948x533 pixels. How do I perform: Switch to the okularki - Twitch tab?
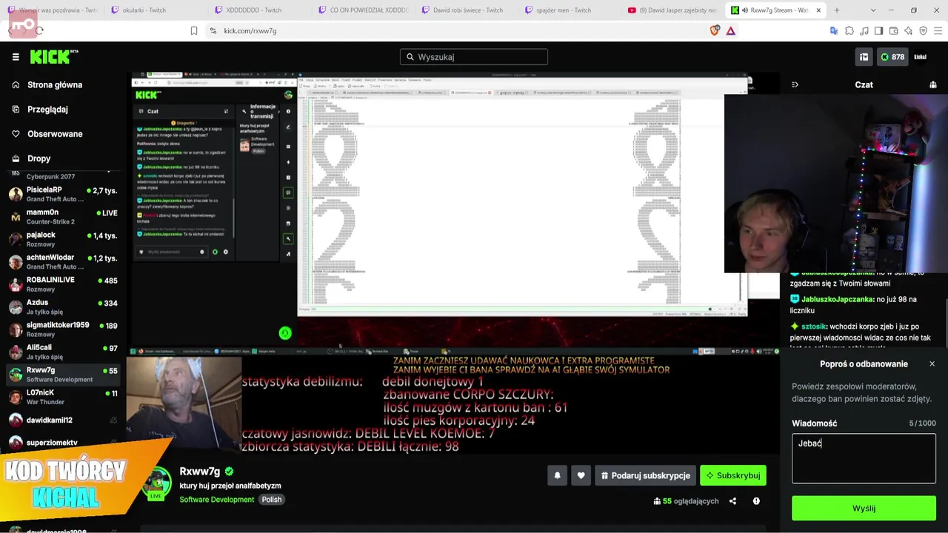click(155, 10)
